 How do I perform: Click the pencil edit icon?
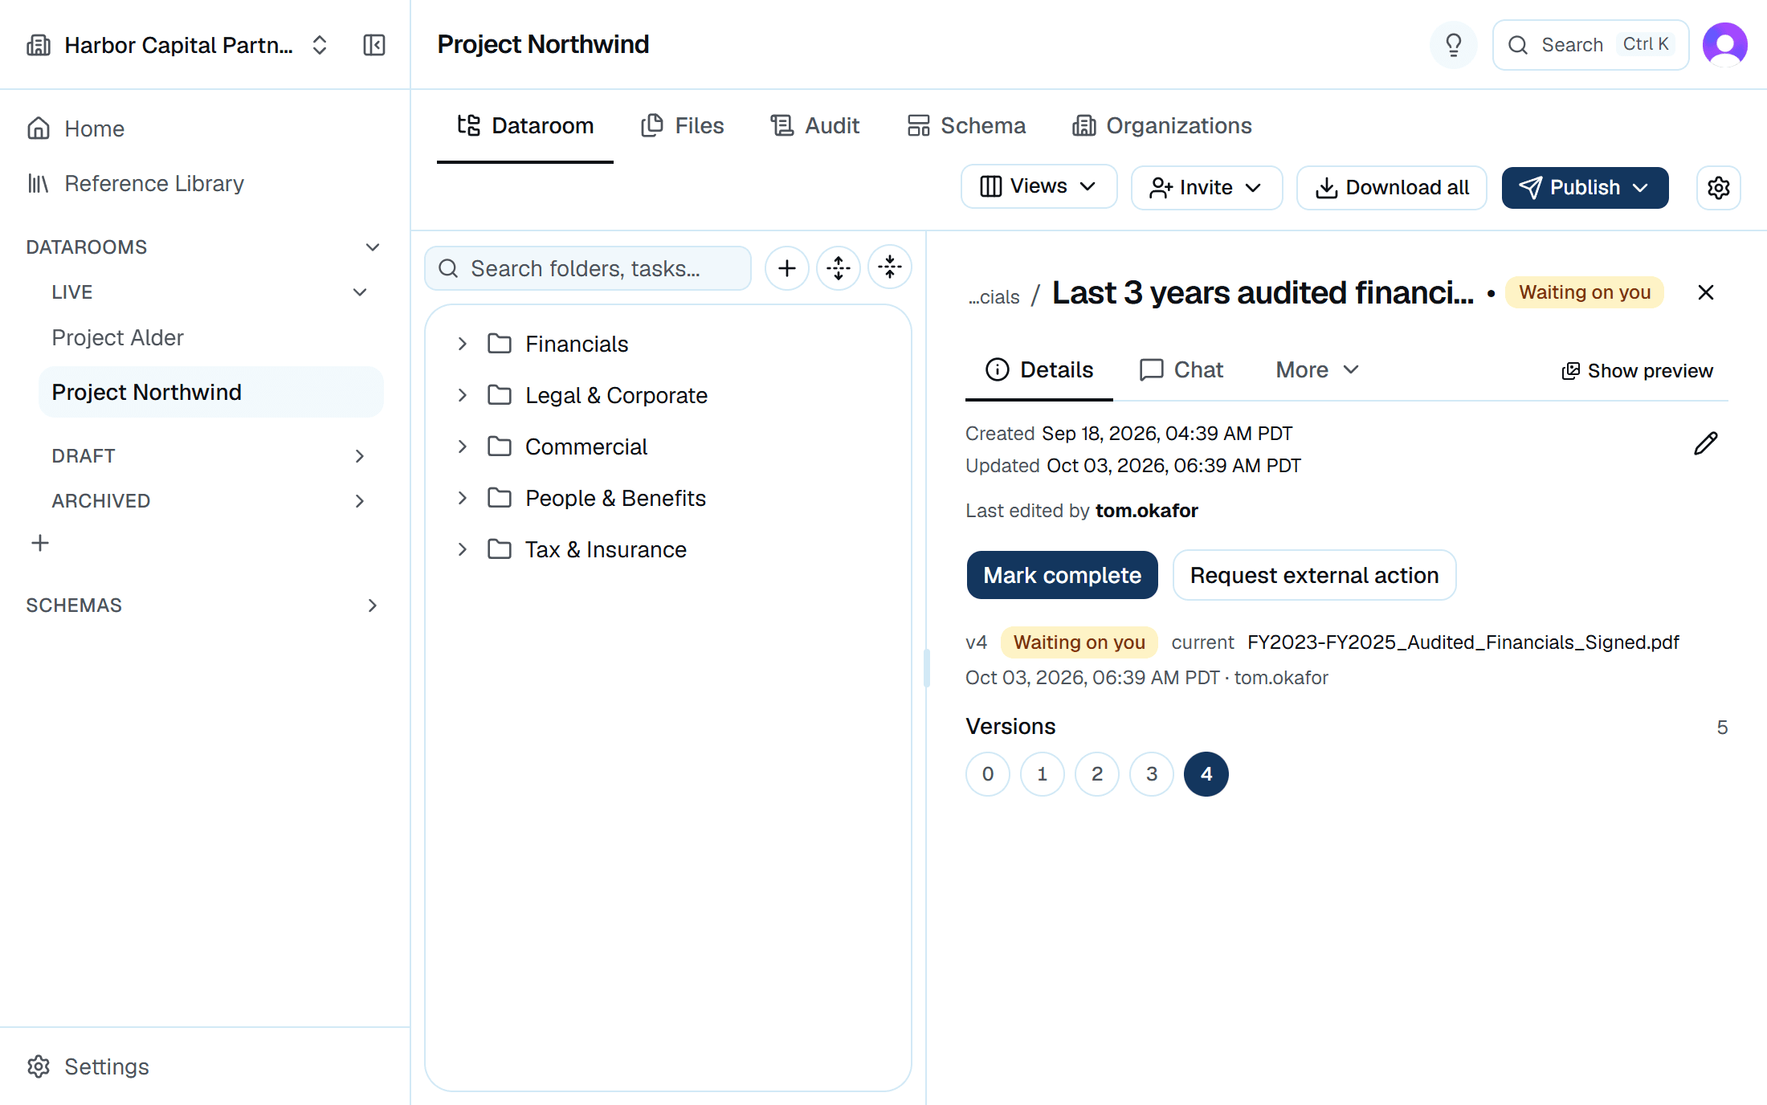[1706, 443]
